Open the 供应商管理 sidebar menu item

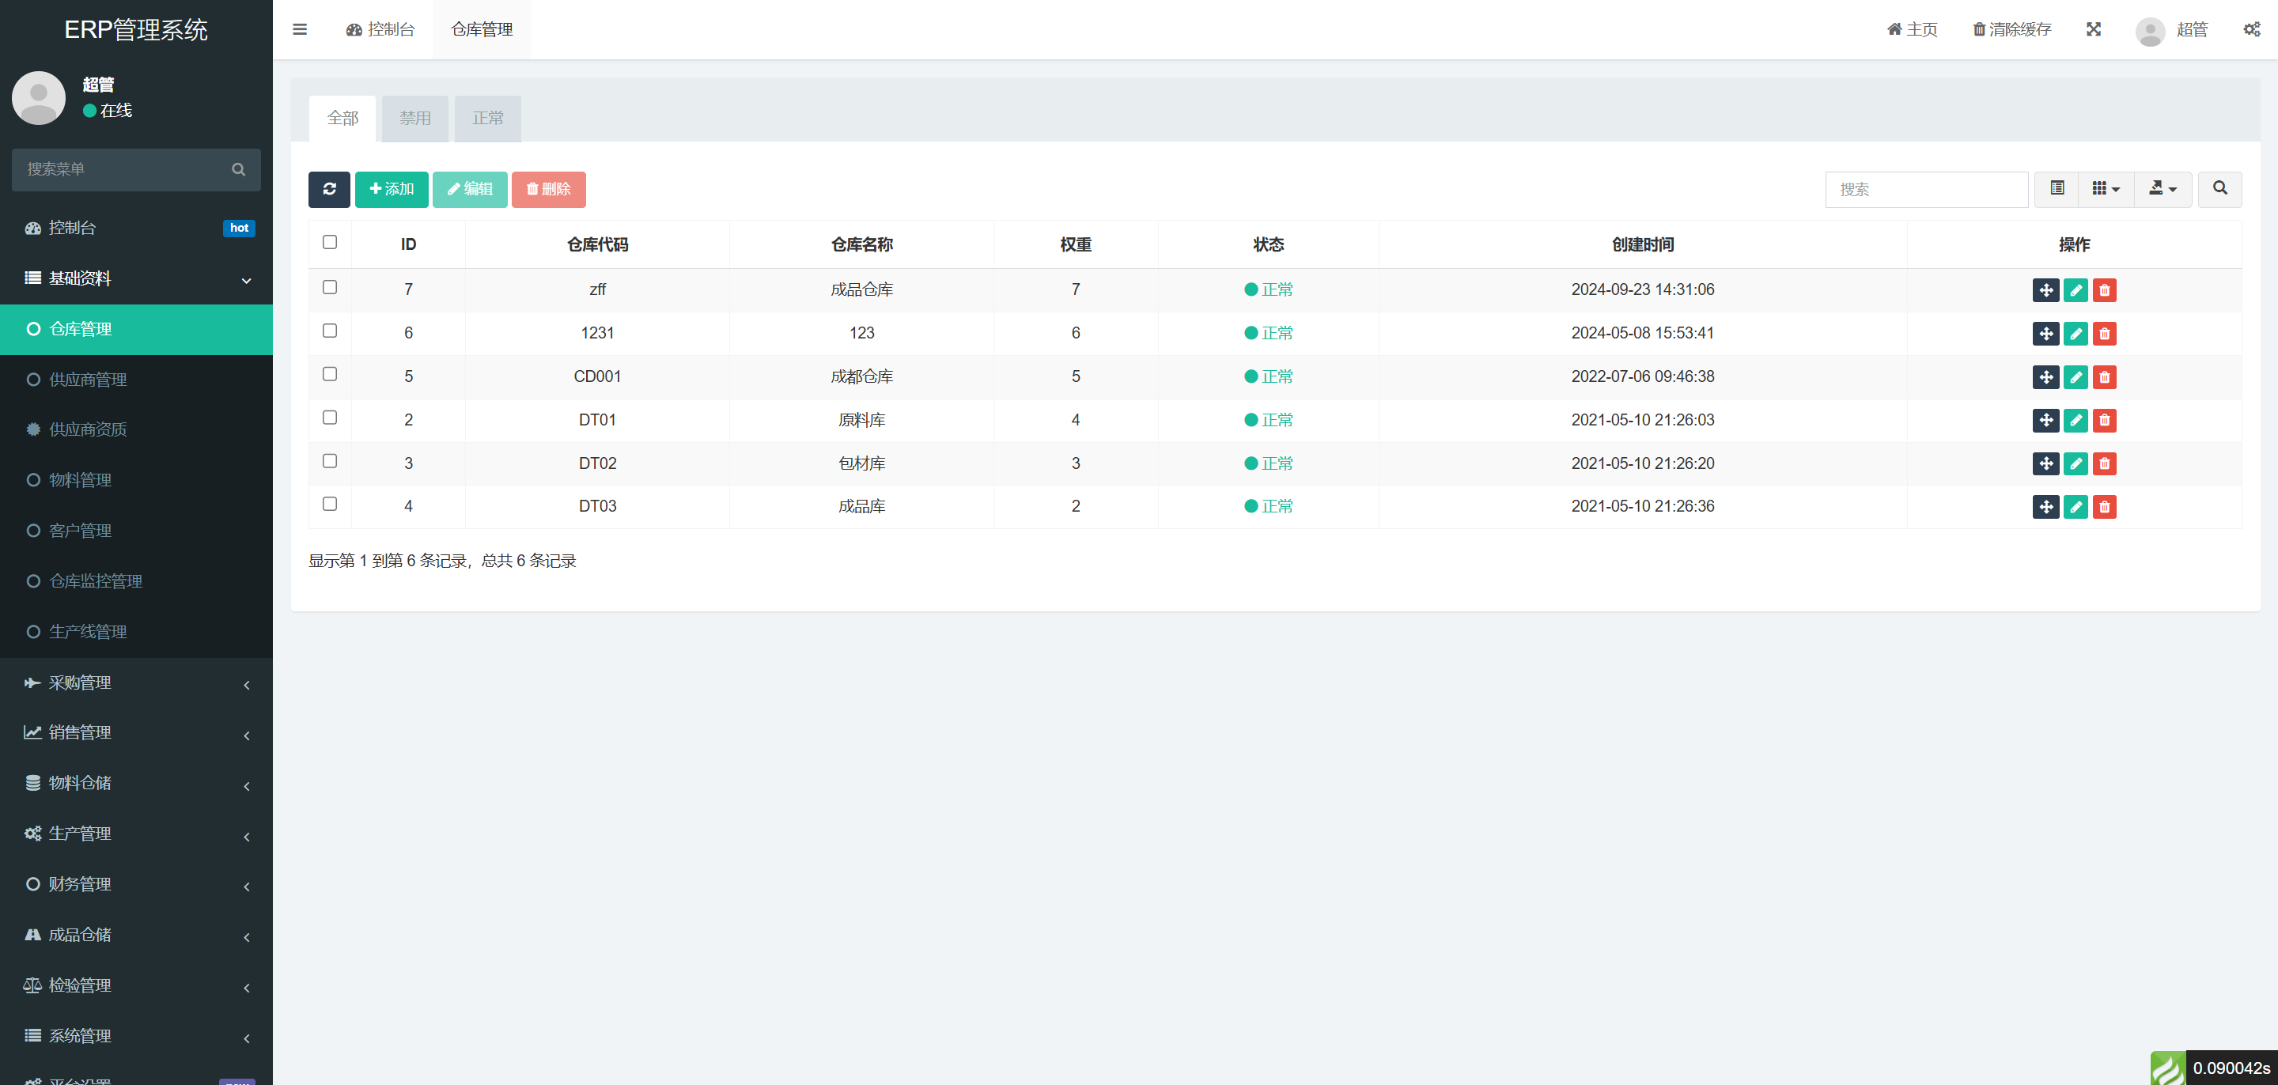[x=89, y=380]
